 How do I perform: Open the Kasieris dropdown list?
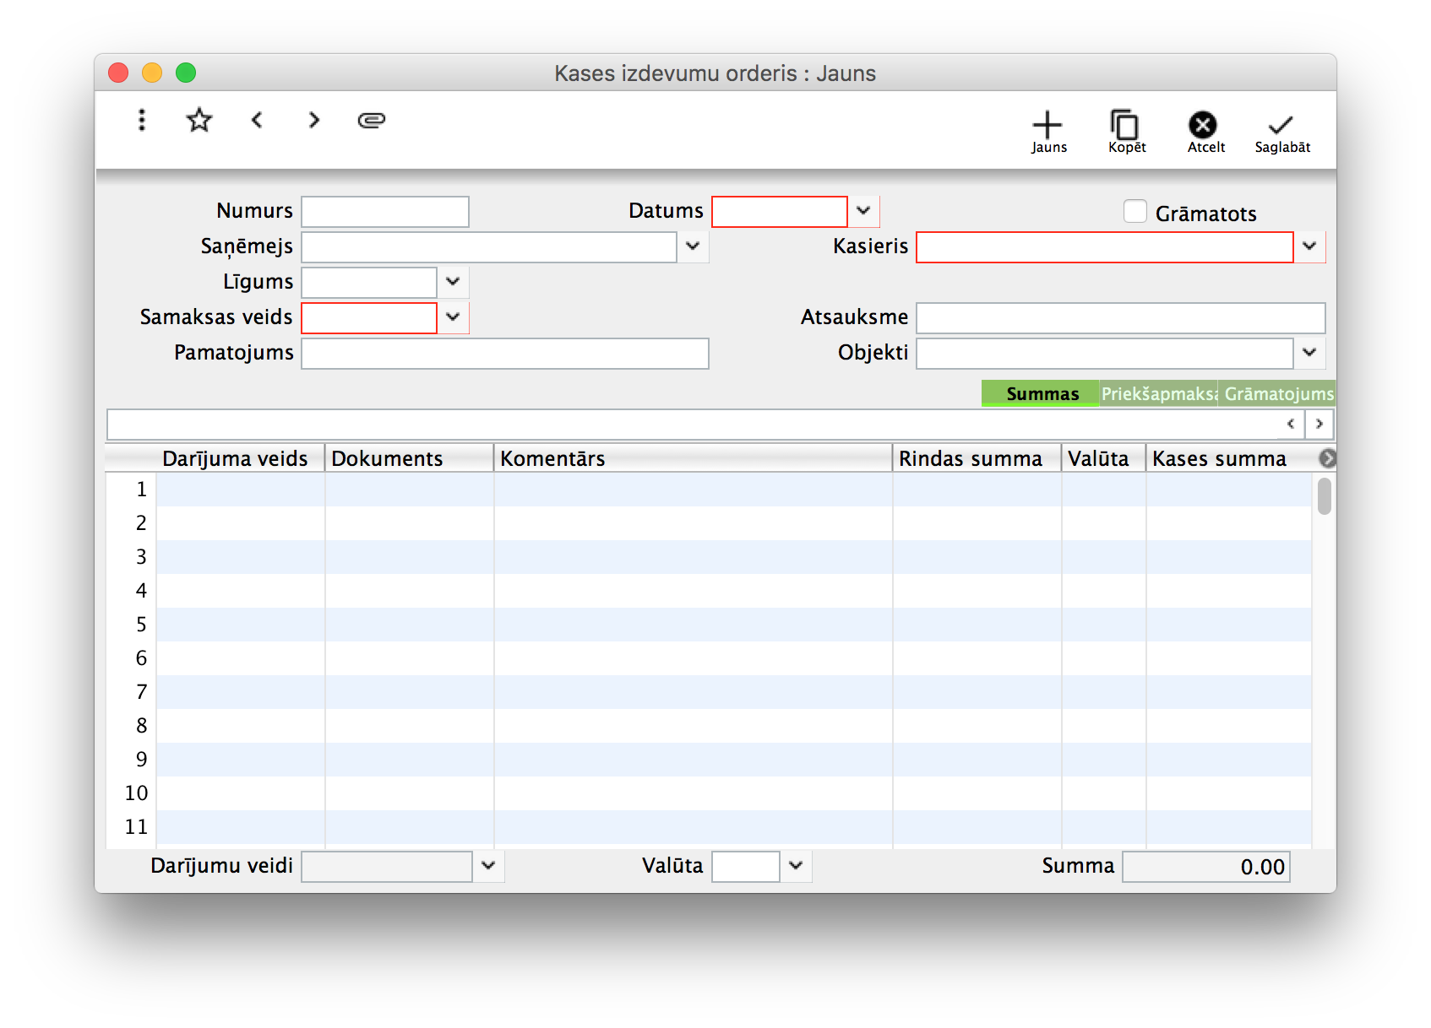pos(1309,246)
